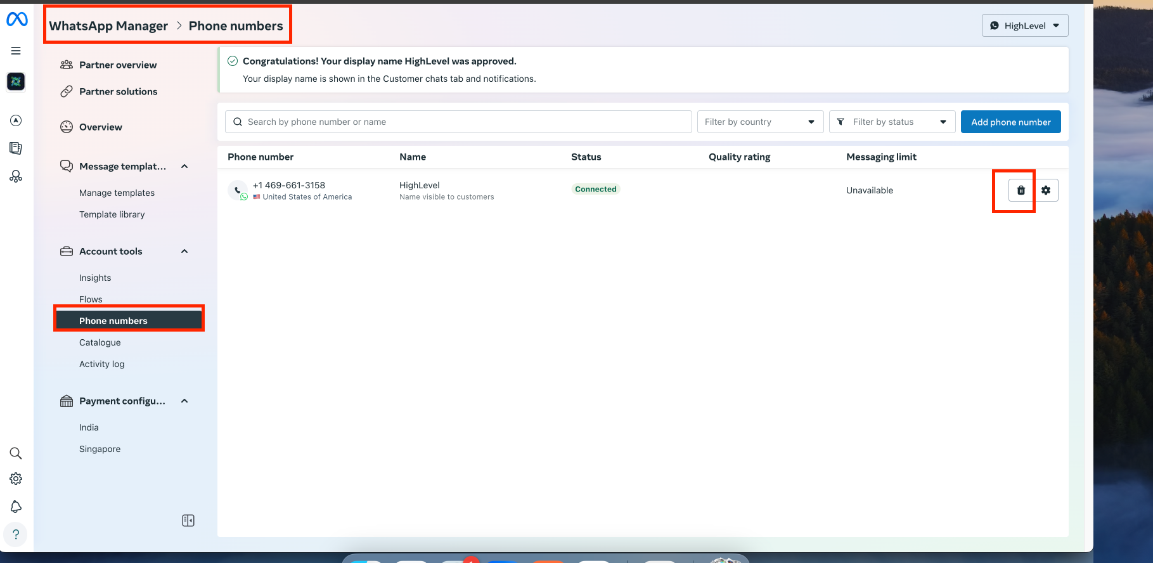Open Manage templates
This screenshot has height=563, width=1153.
[x=117, y=193]
